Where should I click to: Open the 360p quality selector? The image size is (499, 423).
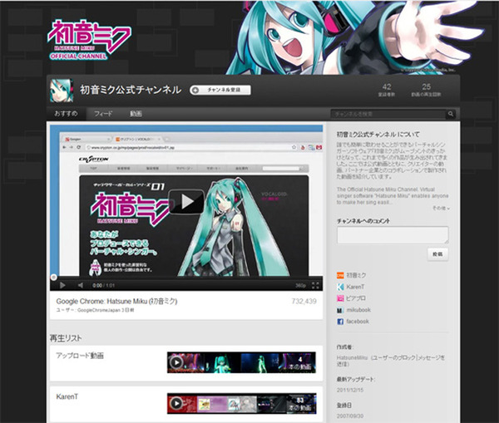[300, 286]
